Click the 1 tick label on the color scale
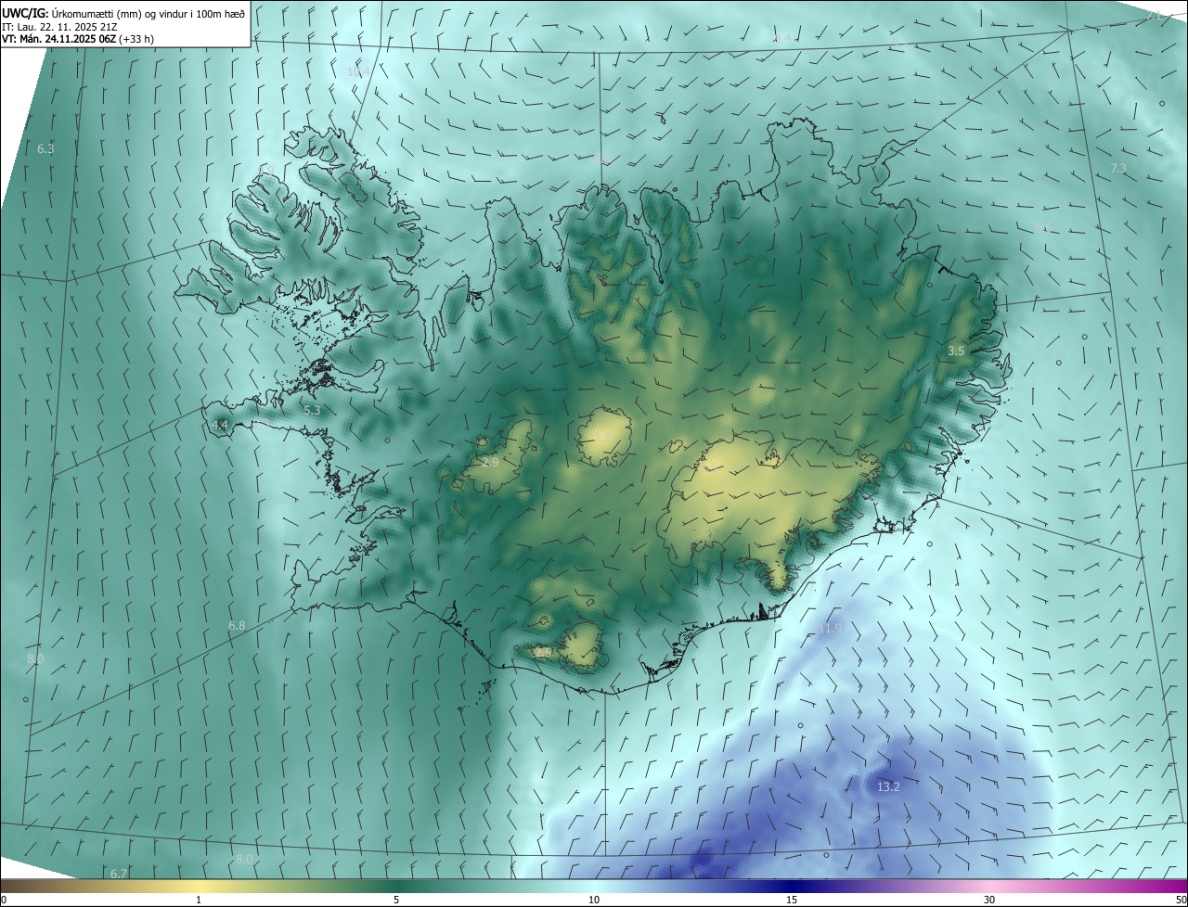 (x=199, y=900)
